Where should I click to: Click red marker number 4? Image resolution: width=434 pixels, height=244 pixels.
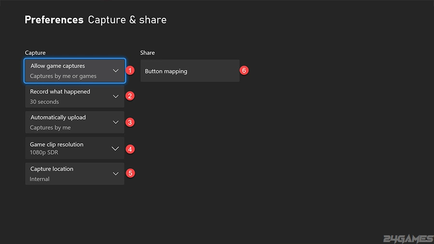(x=130, y=149)
